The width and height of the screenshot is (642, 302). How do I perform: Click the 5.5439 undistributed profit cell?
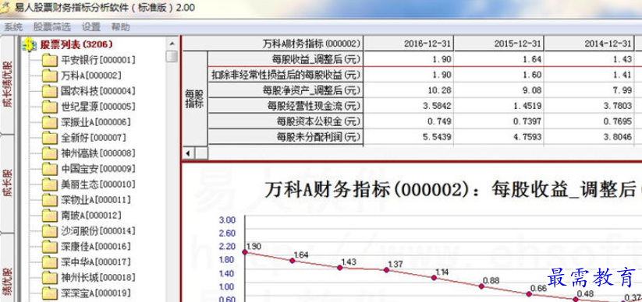409,137
